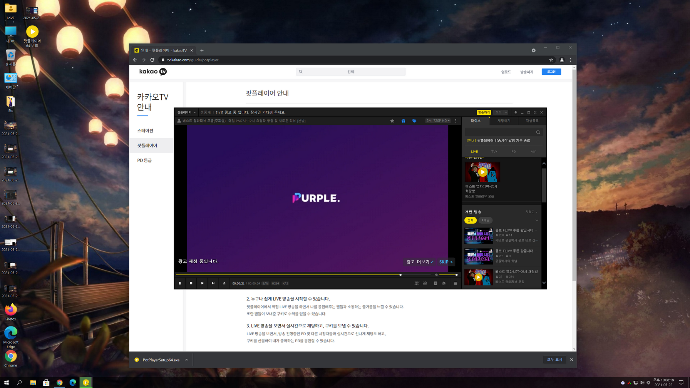Open the 2M, 720P HD quality dropdown

click(438, 121)
